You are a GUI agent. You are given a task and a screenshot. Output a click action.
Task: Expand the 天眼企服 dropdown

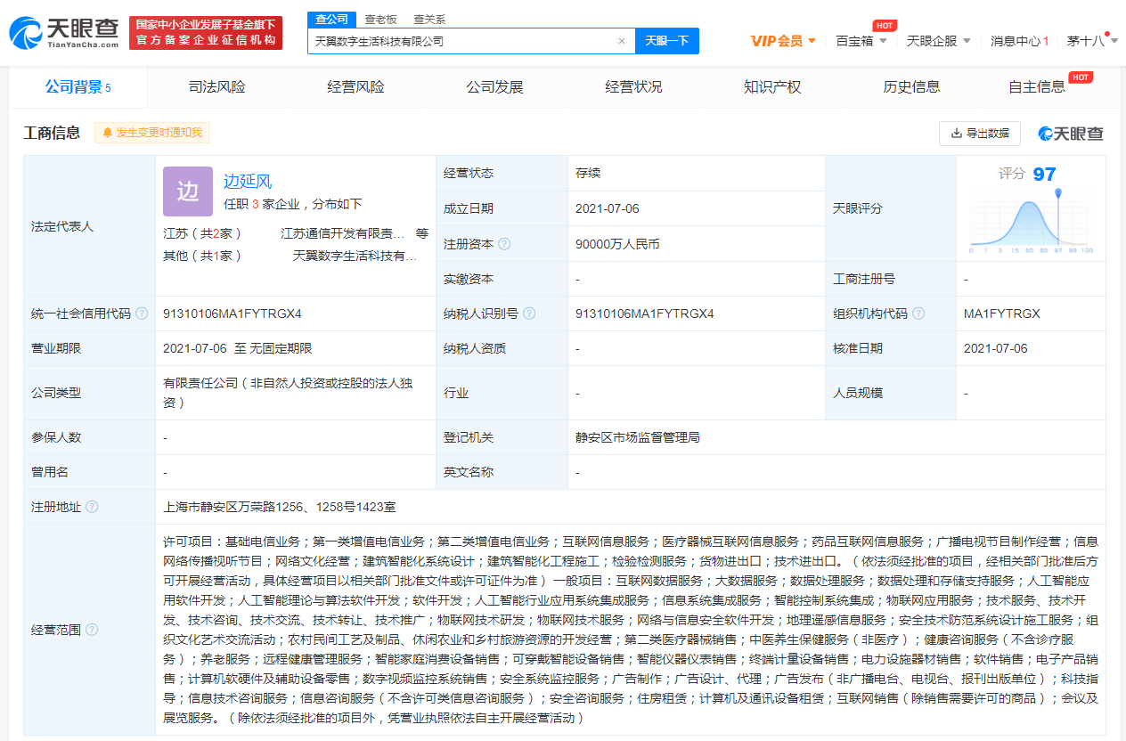tap(939, 41)
